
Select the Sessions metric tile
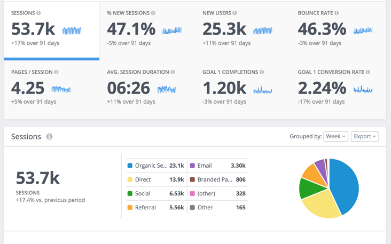click(x=52, y=31)
